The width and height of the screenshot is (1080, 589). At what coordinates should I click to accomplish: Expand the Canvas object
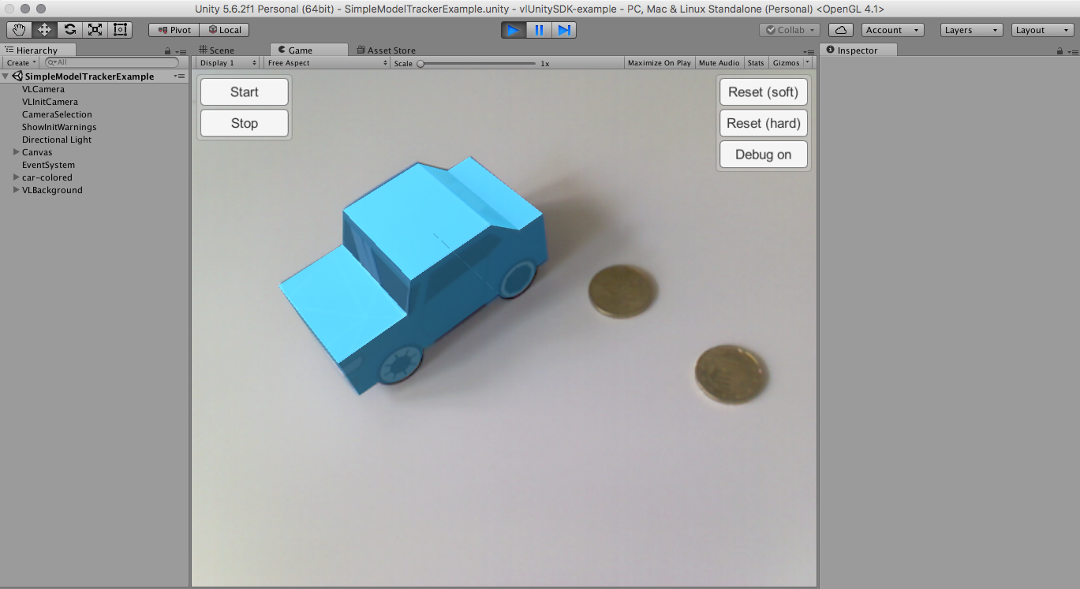(17, 152)
